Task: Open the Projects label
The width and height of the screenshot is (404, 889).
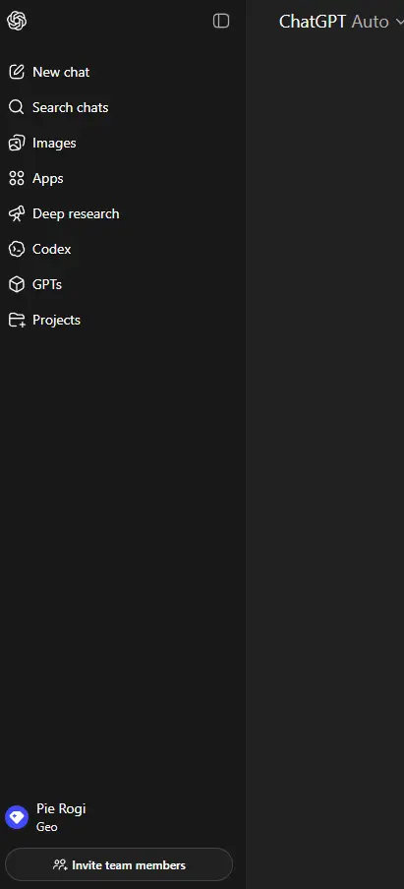Action: click(57, 320)
